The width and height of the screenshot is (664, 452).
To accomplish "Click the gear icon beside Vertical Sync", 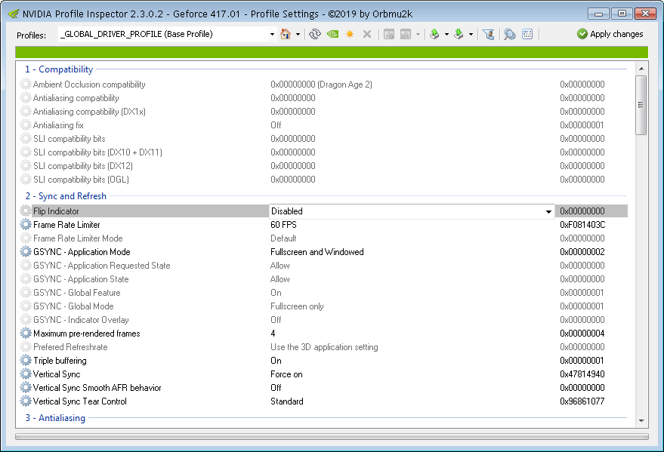I will tap(26, 374).
